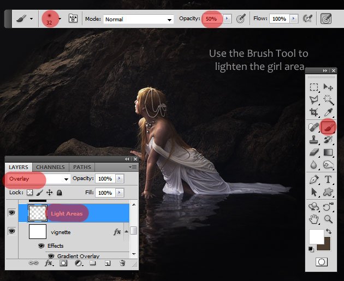Swap foreground and background colors

pyautogui.click(x=328, y=231)
